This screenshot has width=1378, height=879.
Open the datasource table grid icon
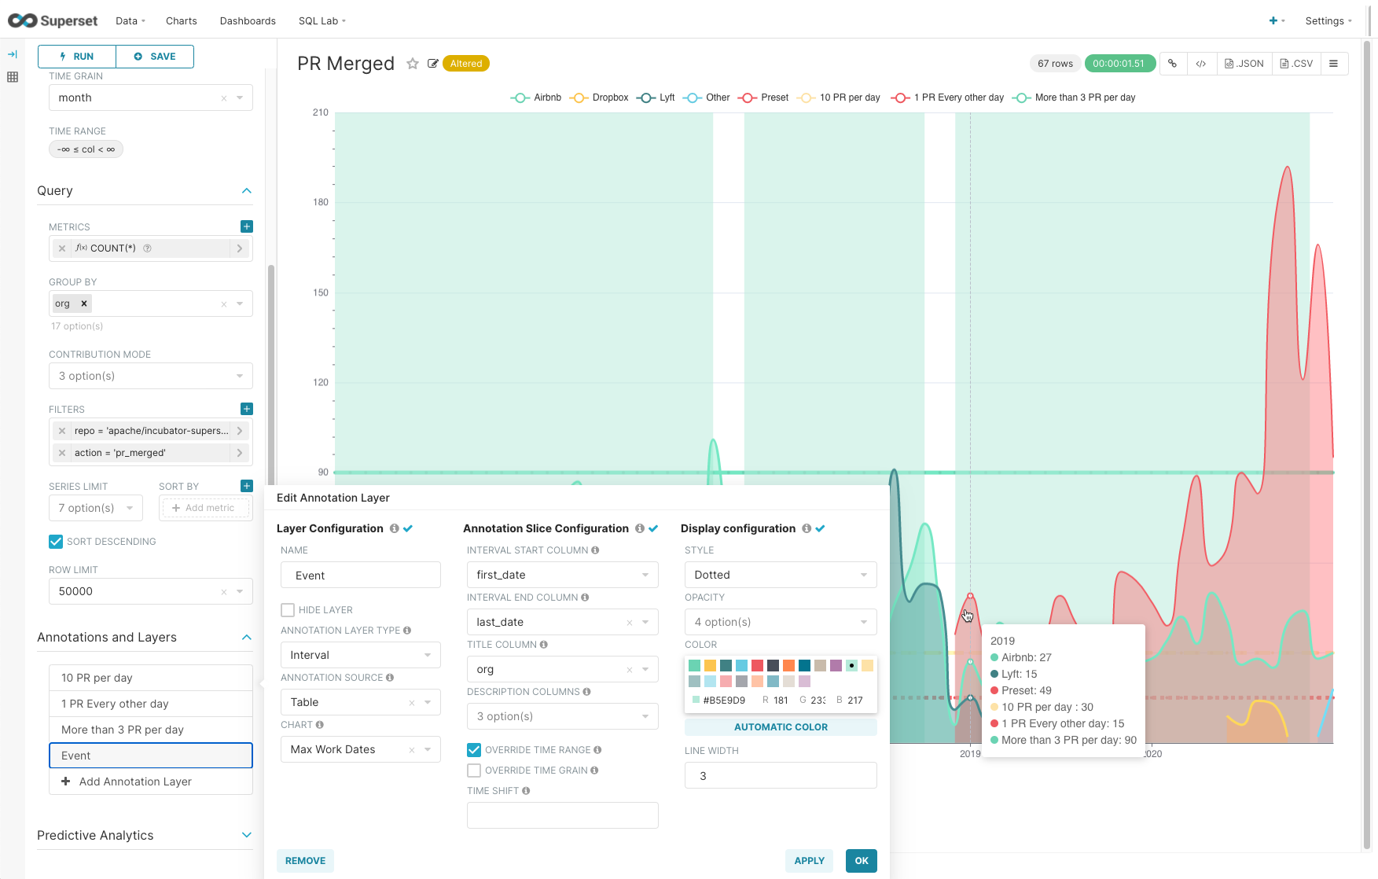pyautogui.click(x=13, y=77)
